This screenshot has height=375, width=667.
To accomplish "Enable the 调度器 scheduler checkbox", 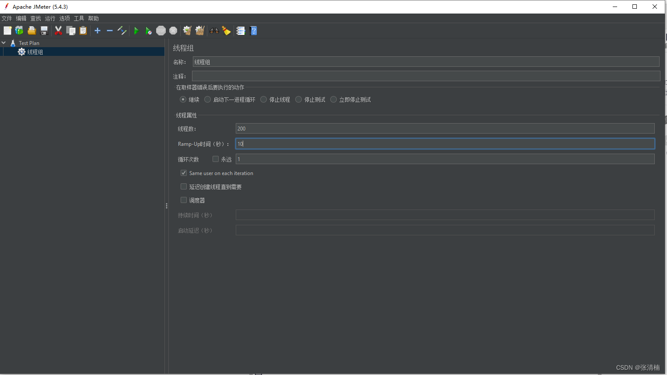I will 184,200.
